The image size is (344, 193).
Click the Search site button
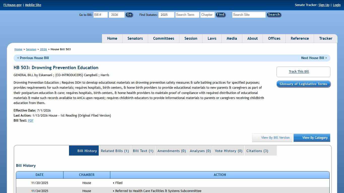pos(274,15)
